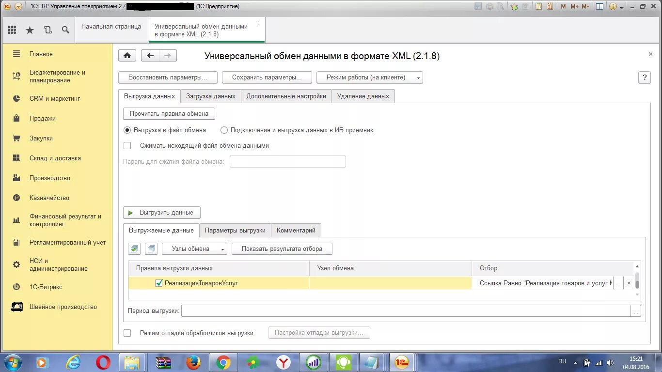The height and width of the screenshot is (372, 662).
Task: Select Подключение и выгрузка в ИБ приемник
Action: click(224, 130)
